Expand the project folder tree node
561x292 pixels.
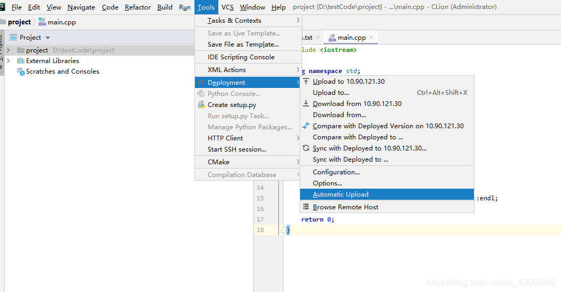8,50
